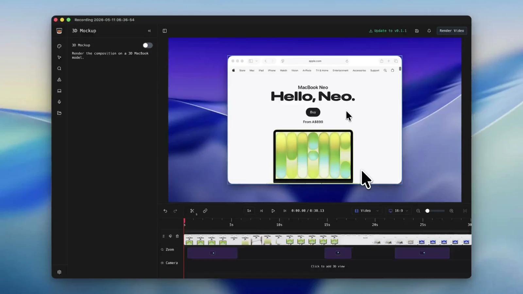Open the folder projects icon in sidebar

click(x=59, y=113)
